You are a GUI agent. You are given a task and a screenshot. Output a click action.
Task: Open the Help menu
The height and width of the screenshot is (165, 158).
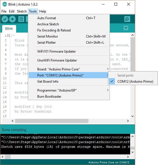[43, 11]
